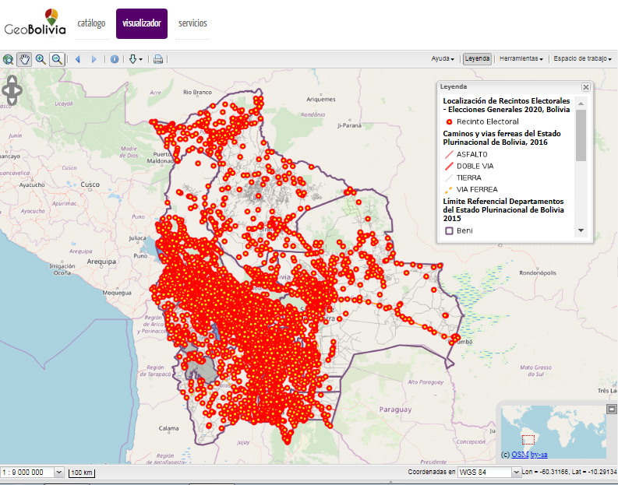The width and height of the screenshot is (618, 485).
Task: Close the Leyenda panel
Action: pyautogui.click(x=586, y=87)
